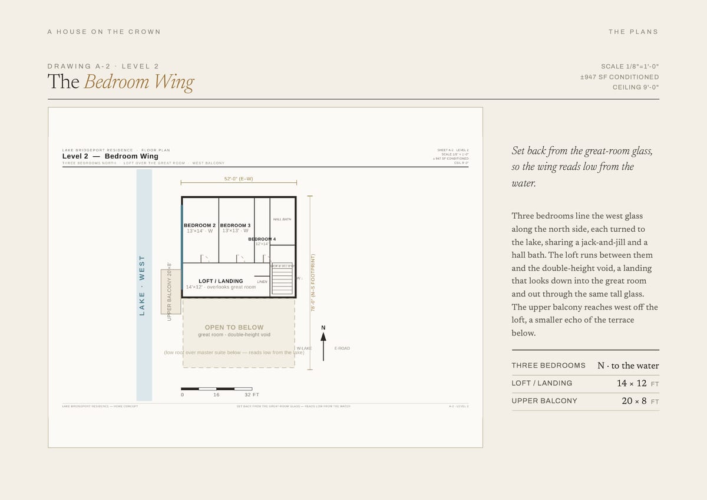Click the "14 × 12 FT" spec value

coord(638,383)
